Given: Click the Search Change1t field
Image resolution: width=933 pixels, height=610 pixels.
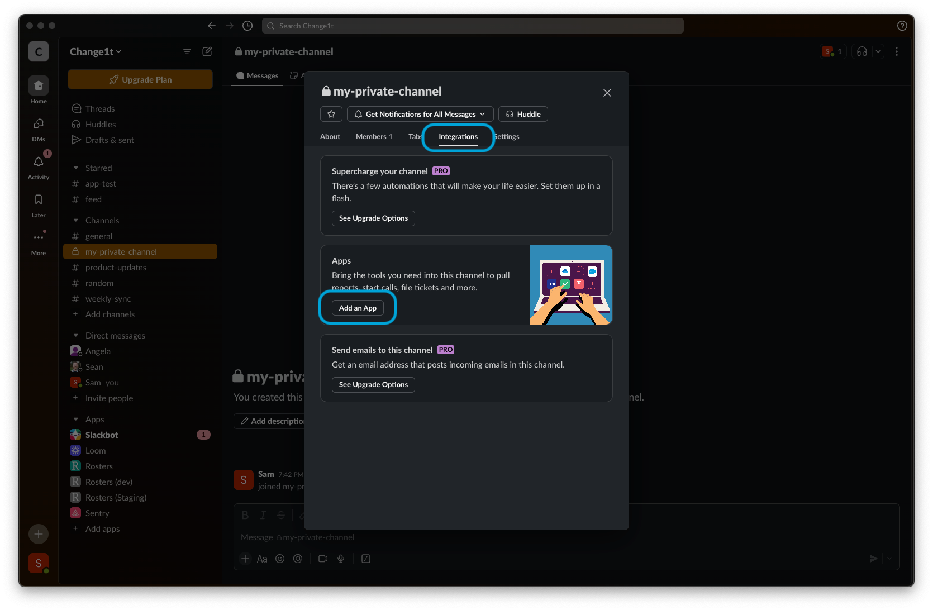Looking at the screenshot, I should tap(473, 26).
